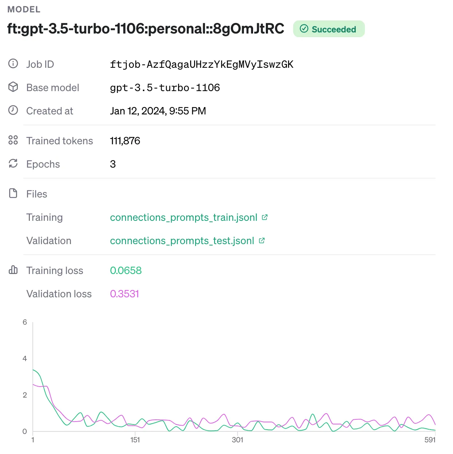Click the info icon beside Job ID
This screenshot has width=453, height=454.
click(x=13, y=64)
